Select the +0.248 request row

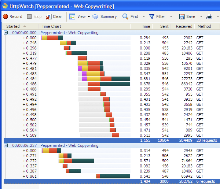click(x=112, y=43)
